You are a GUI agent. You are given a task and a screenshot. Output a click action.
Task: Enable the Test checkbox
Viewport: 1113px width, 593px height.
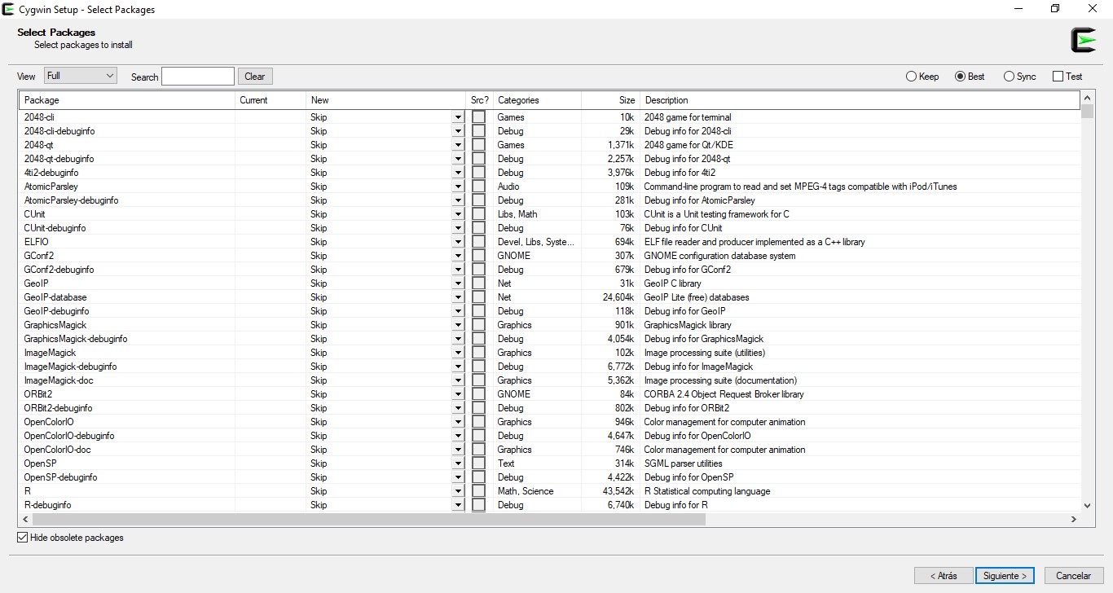1067,77
